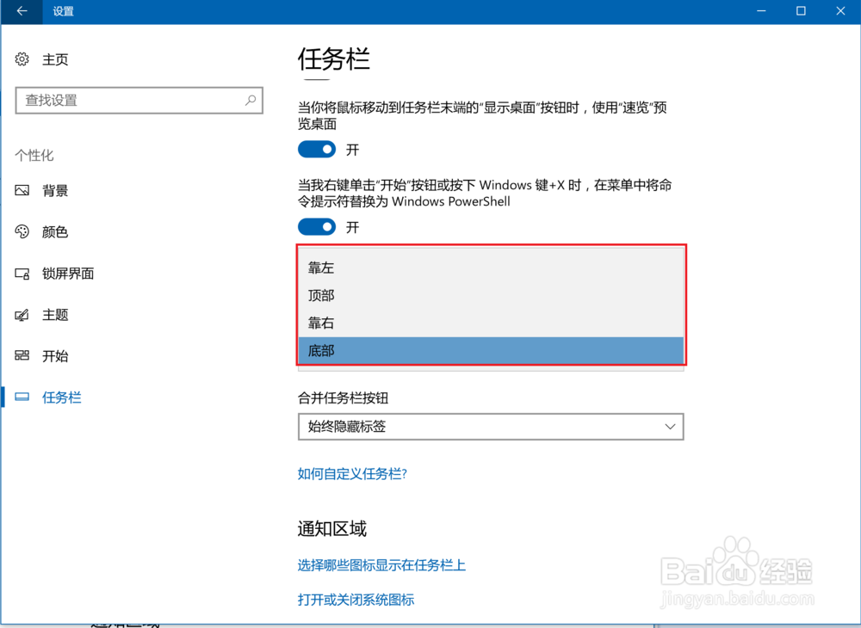Open 打开或关闭系统图标 link
Image resolution: width=861 pixels, height=628 pixels.
[x=356, y=599]
